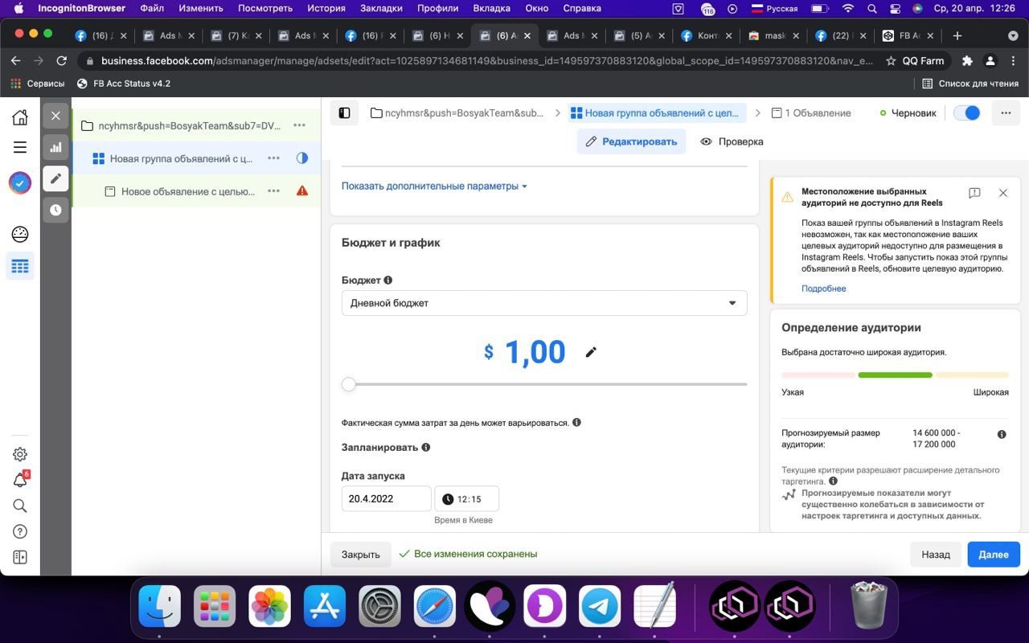
Task: Open the История menu
Action: (326, 8)
